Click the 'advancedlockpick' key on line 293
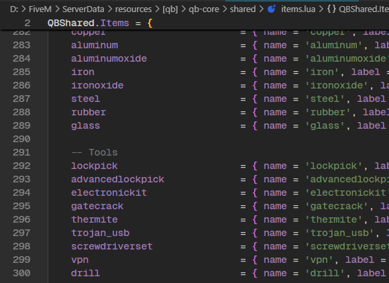Viewport: 389px width, 283px height. [117, 179]
